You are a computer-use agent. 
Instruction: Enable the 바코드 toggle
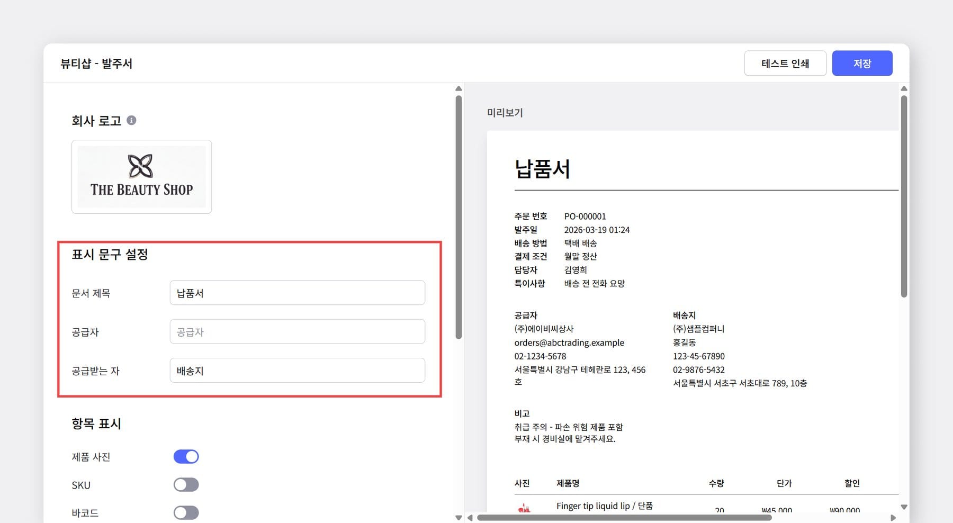tap(186, 512)
